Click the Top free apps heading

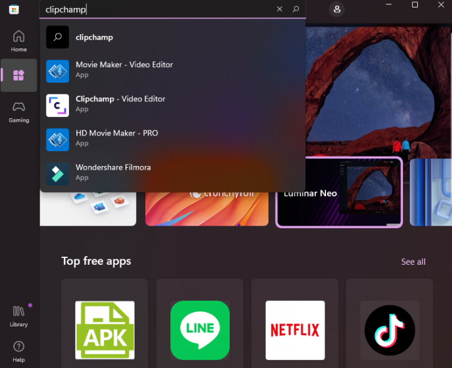(x=96, y=261)
